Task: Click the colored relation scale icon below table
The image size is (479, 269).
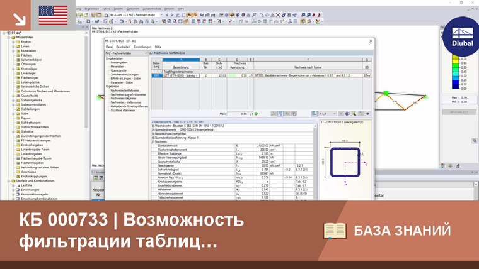Action: pyautogui.click(x=347, y=114)
